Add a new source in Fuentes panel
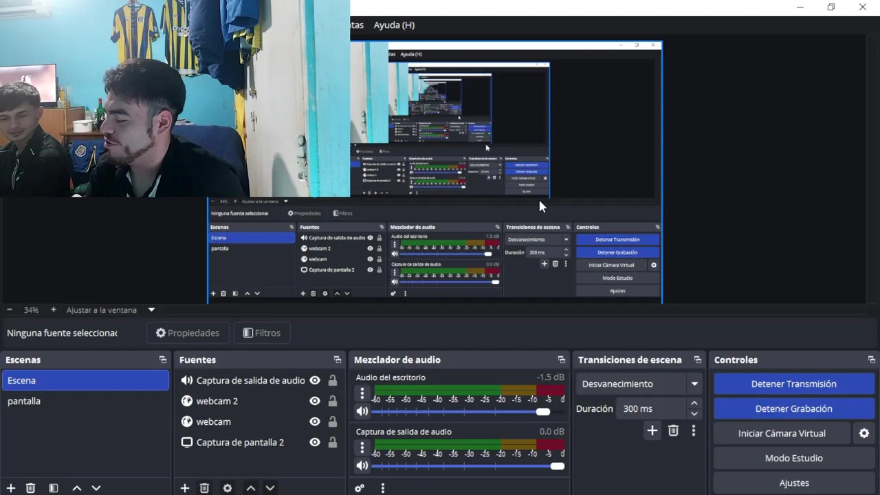The height and width of the screenshot is (495, 880). (x=185, y=488)
